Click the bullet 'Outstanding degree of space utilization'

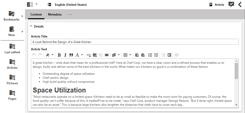click(x=69, y=73)
